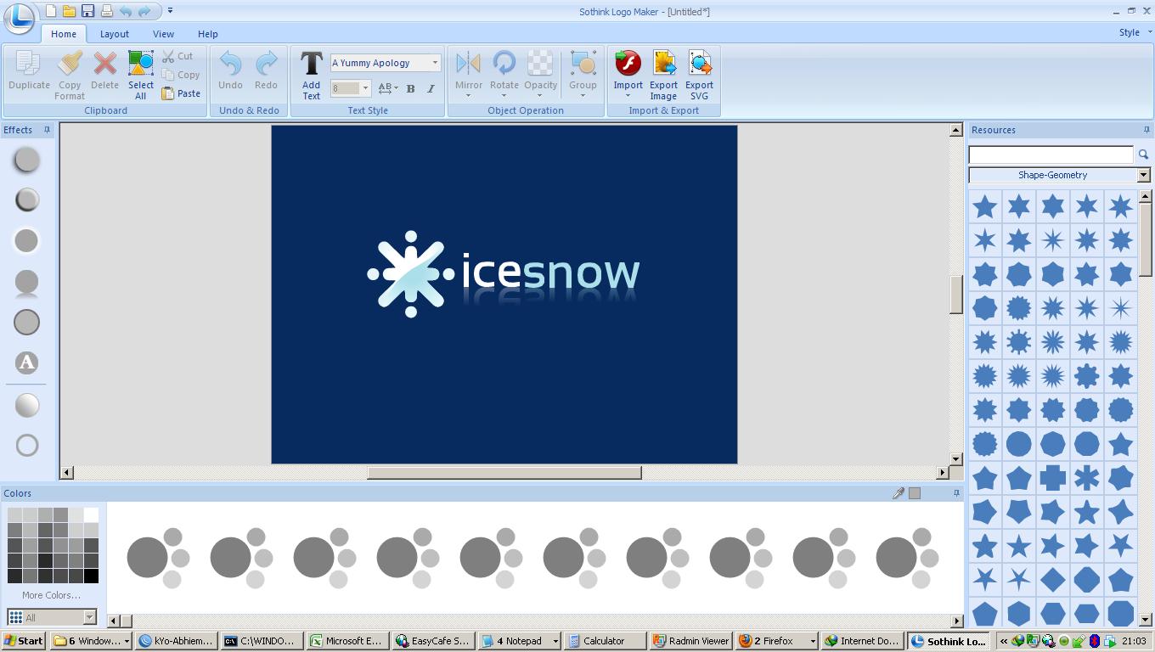Toggle bold text formatting
Viewport: 1155px width, 652px height.
[410, 88]
